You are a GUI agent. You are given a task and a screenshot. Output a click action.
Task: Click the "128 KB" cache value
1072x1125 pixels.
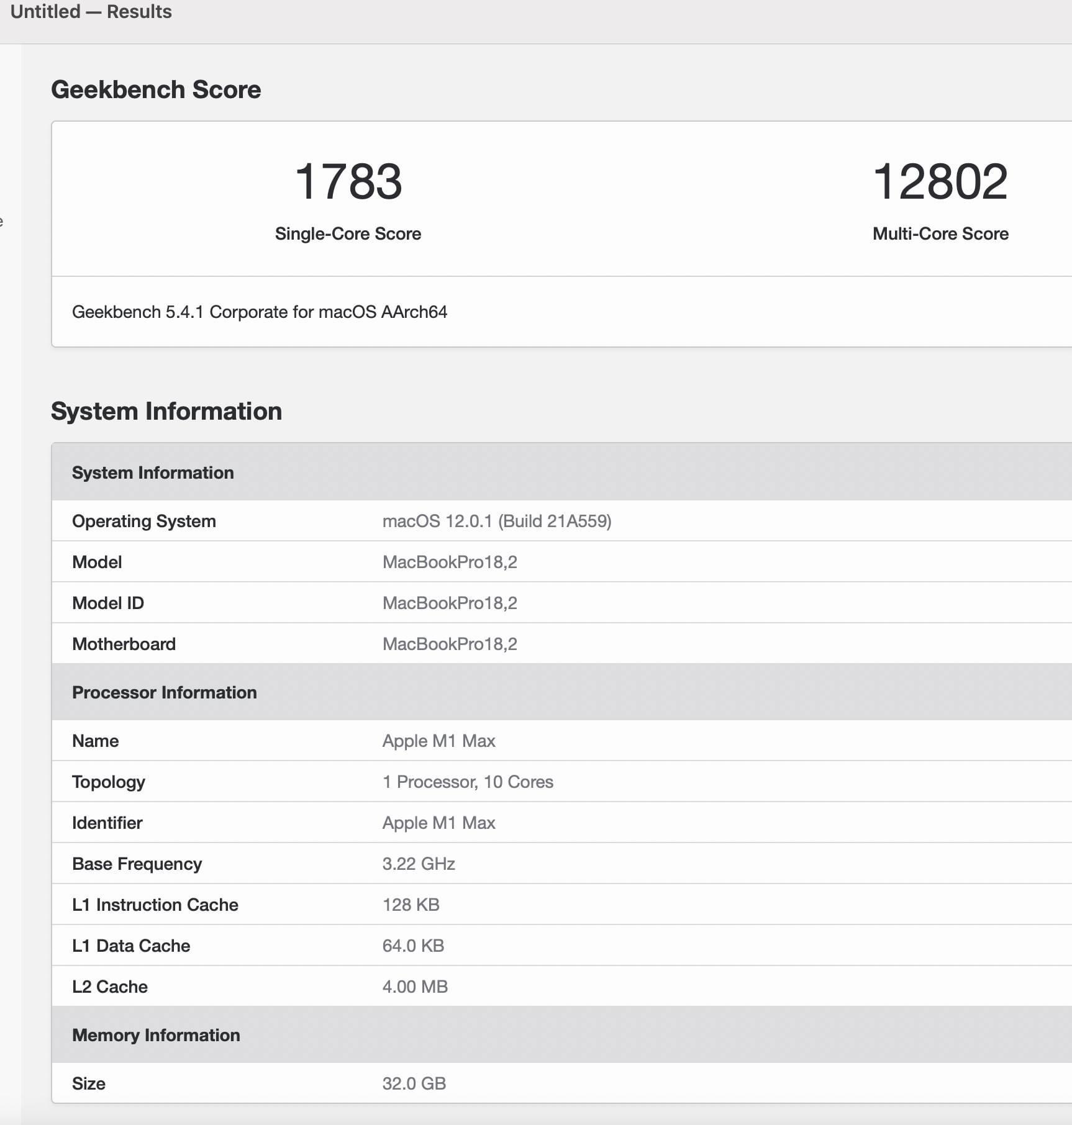coord(411,905)
